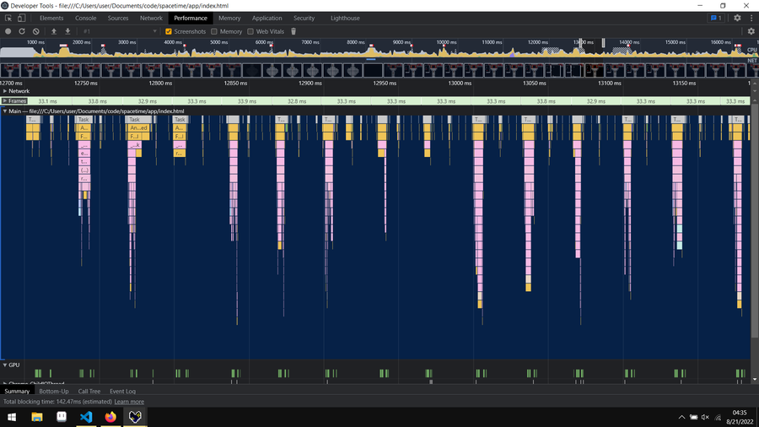Click the white square app in the taskbar

(x=62, y=417)
